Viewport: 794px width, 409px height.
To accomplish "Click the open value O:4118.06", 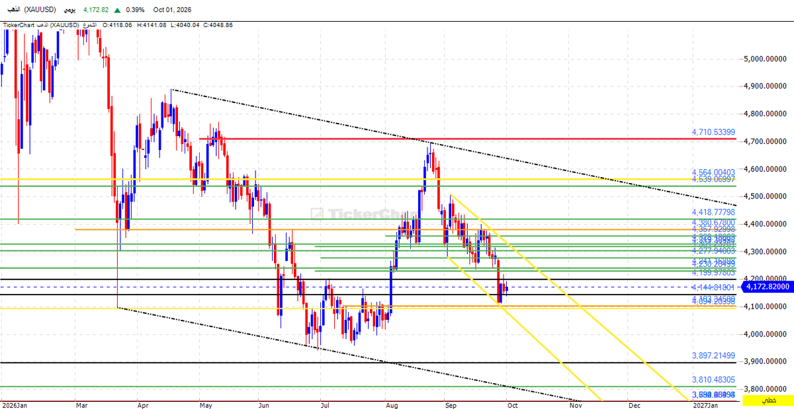I will click(118, 25).
